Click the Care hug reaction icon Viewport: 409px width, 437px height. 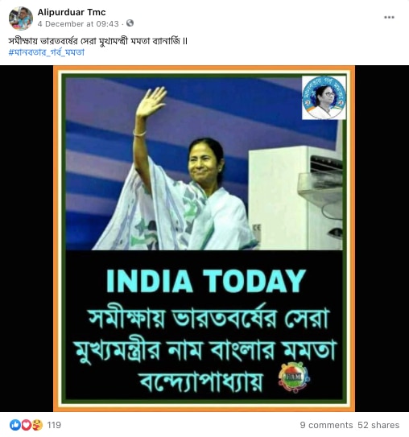point(37,425)
